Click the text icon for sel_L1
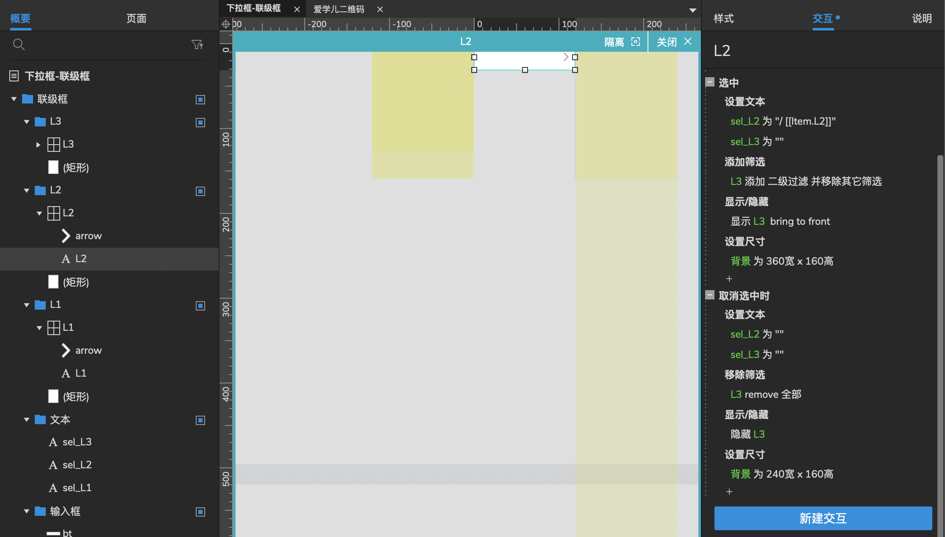This screenshot has height=537, width=945. tap(53, 488)
